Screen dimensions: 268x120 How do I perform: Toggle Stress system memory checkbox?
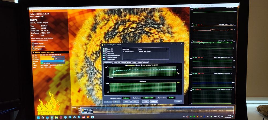[106, 55]
